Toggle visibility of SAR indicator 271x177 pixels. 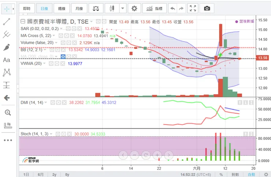tap(68, 28)
